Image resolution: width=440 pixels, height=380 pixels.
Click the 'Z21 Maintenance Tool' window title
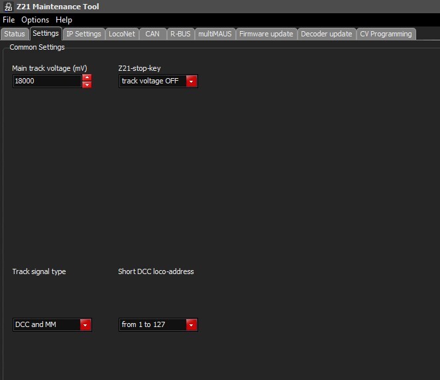58,7
